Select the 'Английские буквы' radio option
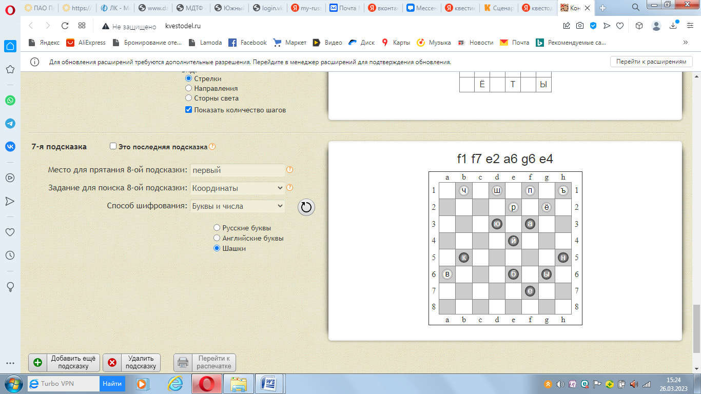 (217, 238)
